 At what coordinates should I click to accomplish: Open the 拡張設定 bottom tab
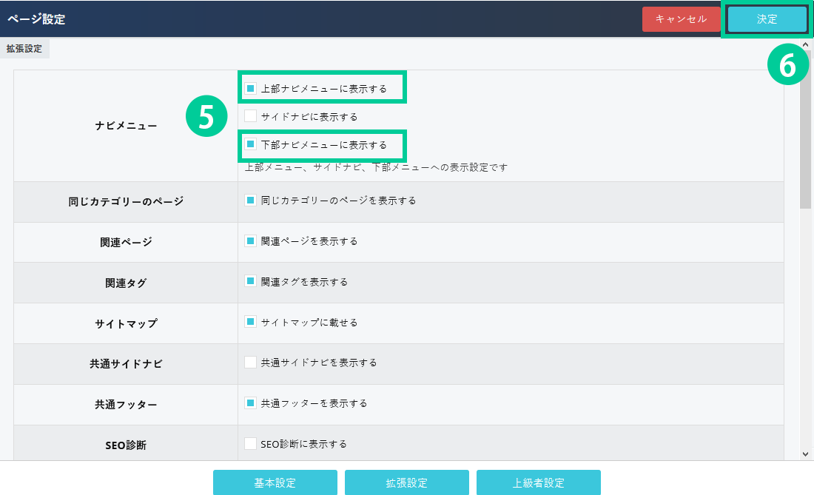[x=406, y=483]
